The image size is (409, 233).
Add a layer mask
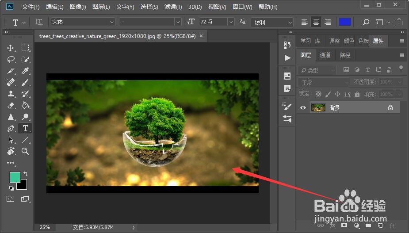pos(344,225)
